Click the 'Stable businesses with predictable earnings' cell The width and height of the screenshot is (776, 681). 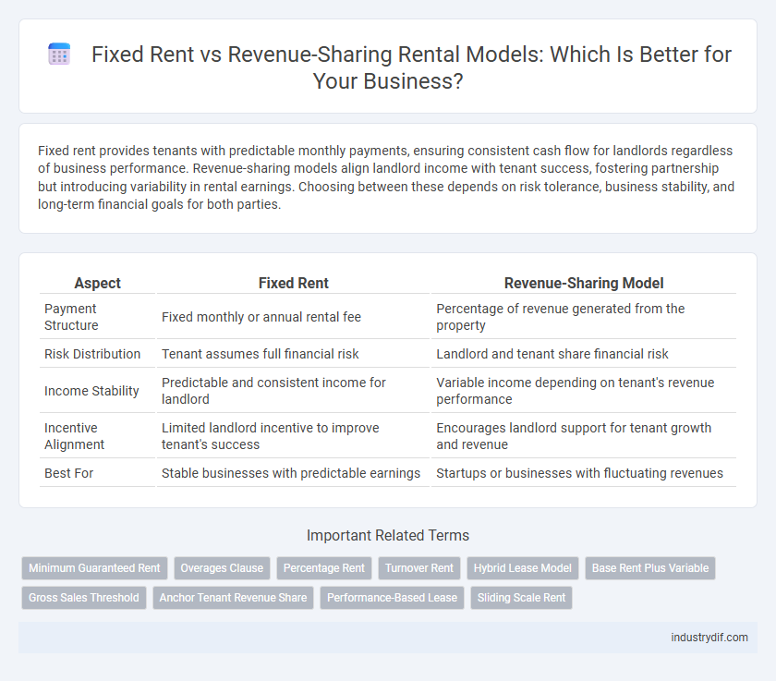click(291, 473)
